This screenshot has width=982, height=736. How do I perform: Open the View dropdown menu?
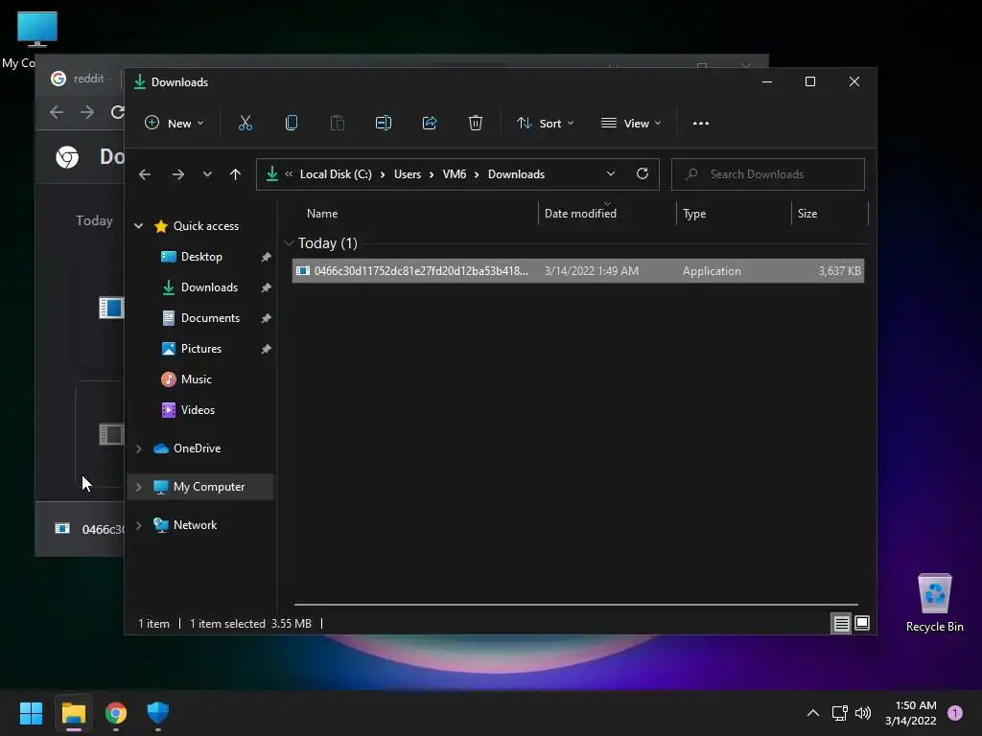[x=631, y=124]
